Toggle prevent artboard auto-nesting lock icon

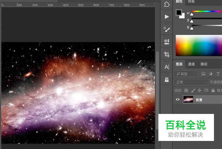click(206, 90)
